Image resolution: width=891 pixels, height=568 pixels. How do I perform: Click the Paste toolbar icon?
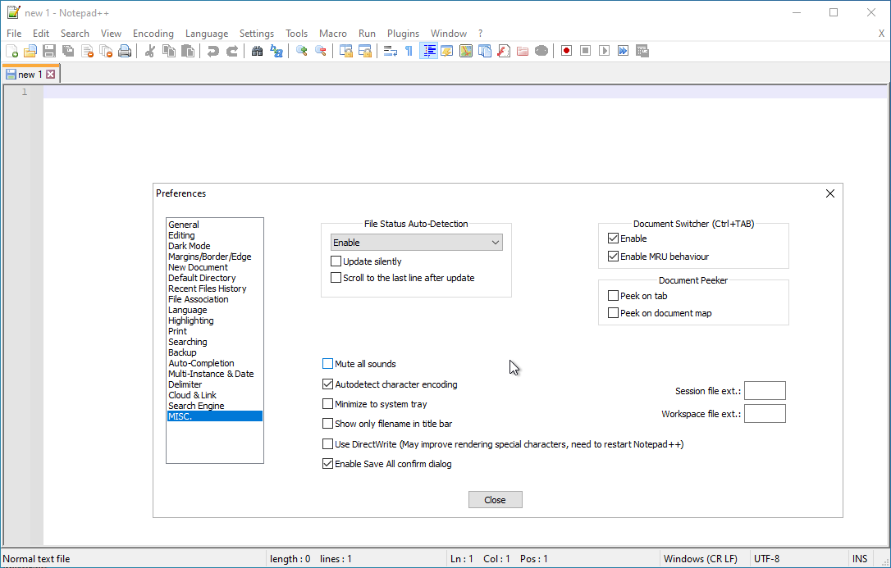point(188,51)
